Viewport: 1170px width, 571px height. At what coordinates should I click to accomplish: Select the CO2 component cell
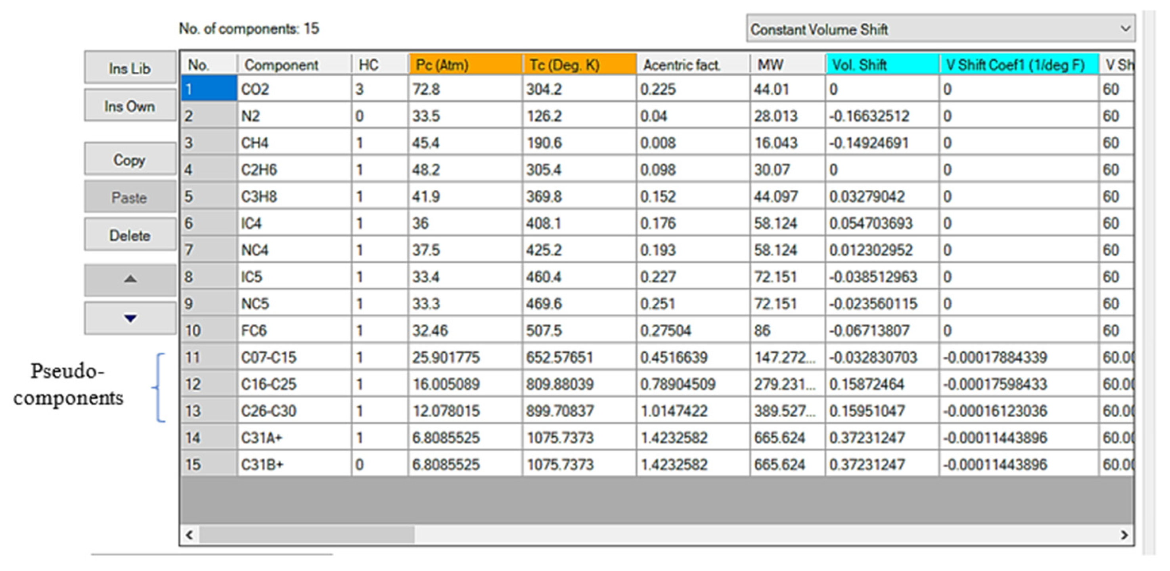point(293,89)
